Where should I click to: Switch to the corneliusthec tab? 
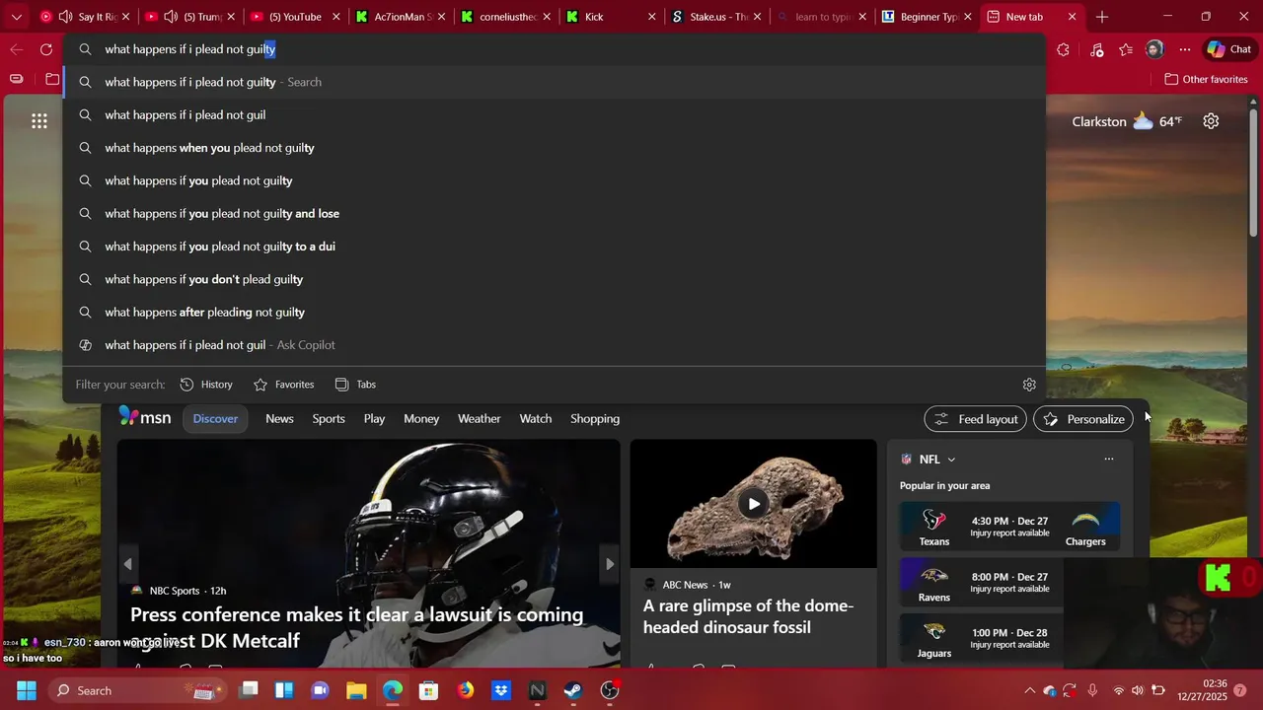click(504, 17)
